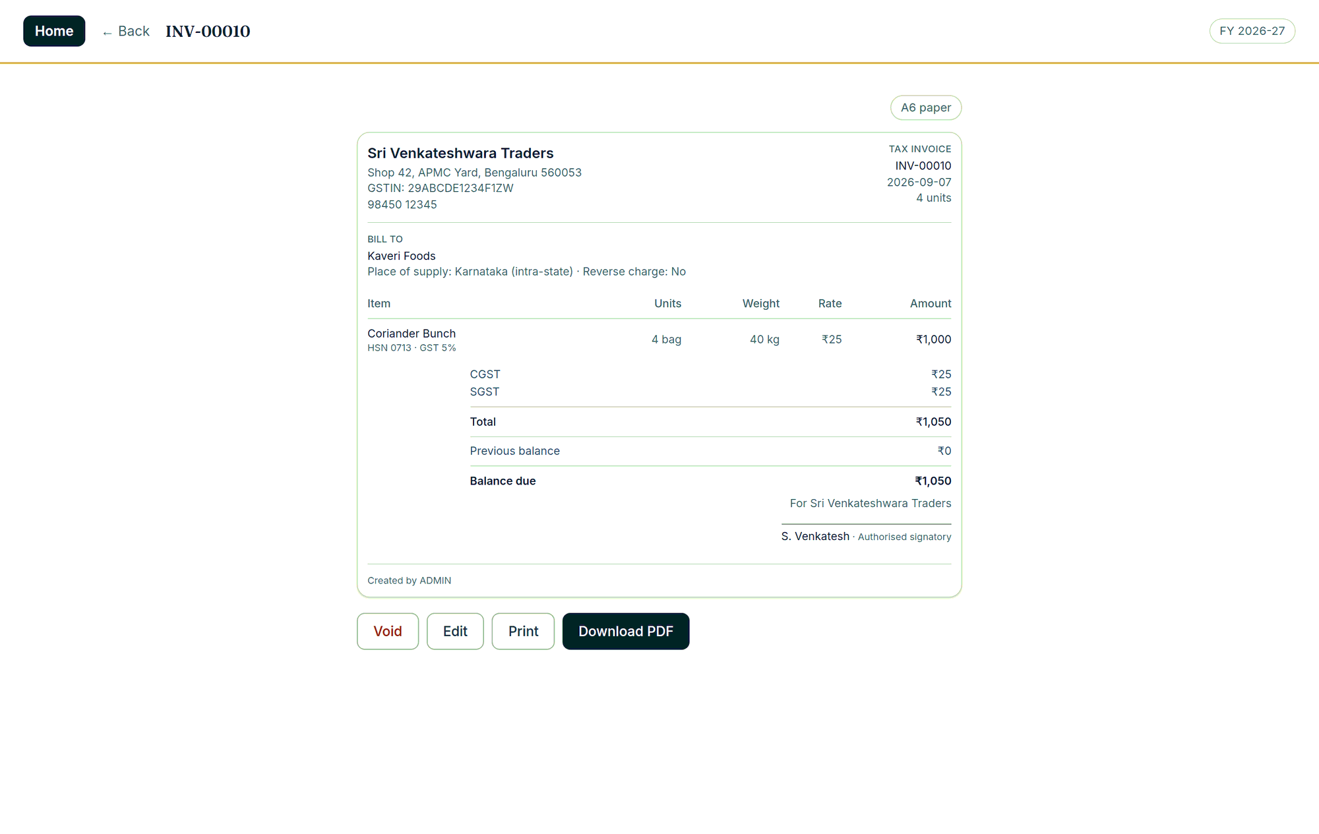
Task: Select the Previous balance ₹0 value
Action: 944,451
